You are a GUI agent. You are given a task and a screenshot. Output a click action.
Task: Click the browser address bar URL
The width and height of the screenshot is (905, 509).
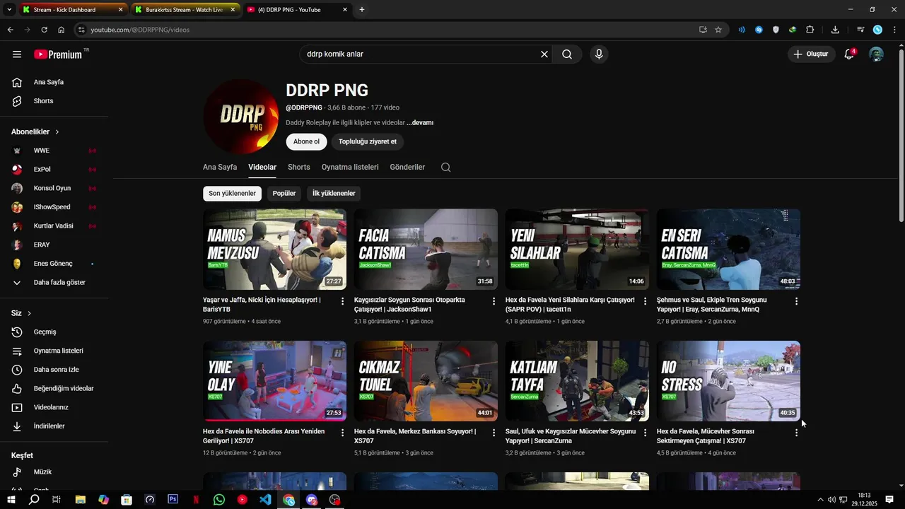[x=140, y=30]
